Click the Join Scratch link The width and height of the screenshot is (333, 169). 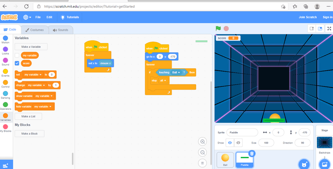point(307,17)
